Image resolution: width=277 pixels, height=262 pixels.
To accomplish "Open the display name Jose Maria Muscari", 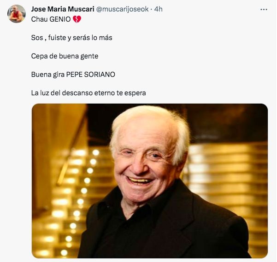I will (63, 9).
